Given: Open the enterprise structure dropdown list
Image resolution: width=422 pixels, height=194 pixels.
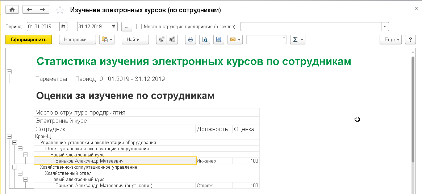Looking at the screenshot, I should point(384,26).
